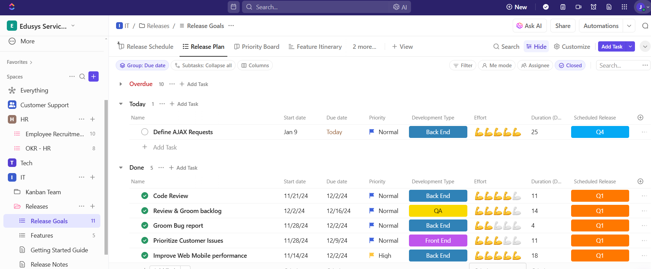Click the Share button
651x269 pixels.
point(563,26)
